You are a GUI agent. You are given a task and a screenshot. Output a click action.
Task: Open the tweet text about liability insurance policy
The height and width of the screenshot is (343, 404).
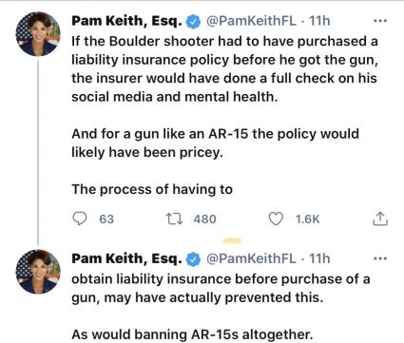click(x=224, y=115)
